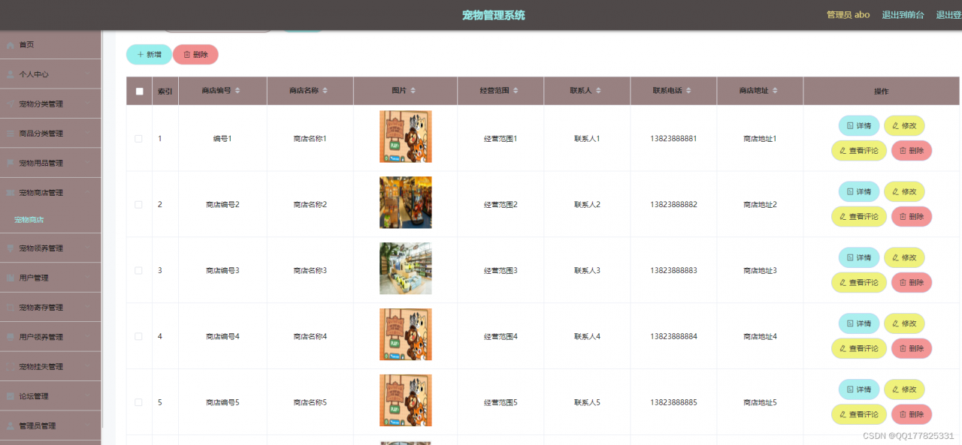Open 宠物商店 submenu item in sidebar
The width and height of the screenshot is (962, 445).
(29, 220)
